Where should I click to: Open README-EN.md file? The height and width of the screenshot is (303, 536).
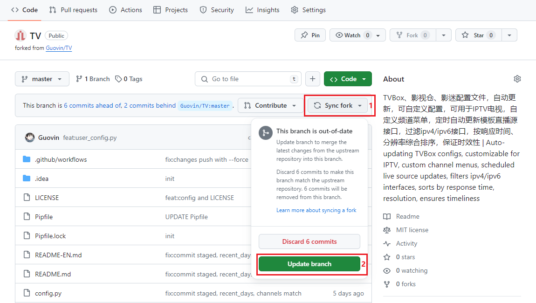58,255
